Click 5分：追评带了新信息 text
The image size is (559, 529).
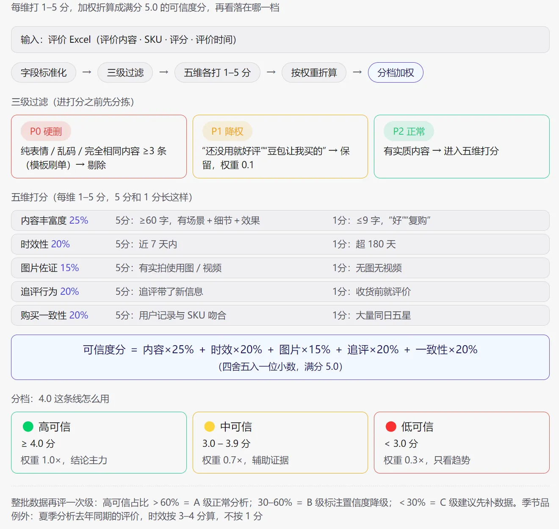point(159,292)
